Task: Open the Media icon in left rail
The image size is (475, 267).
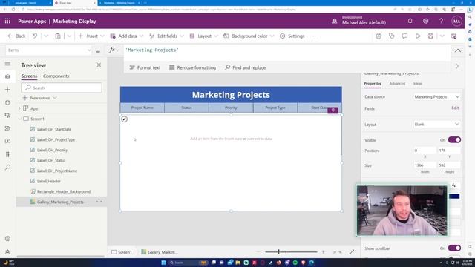Action: point(7,116)
